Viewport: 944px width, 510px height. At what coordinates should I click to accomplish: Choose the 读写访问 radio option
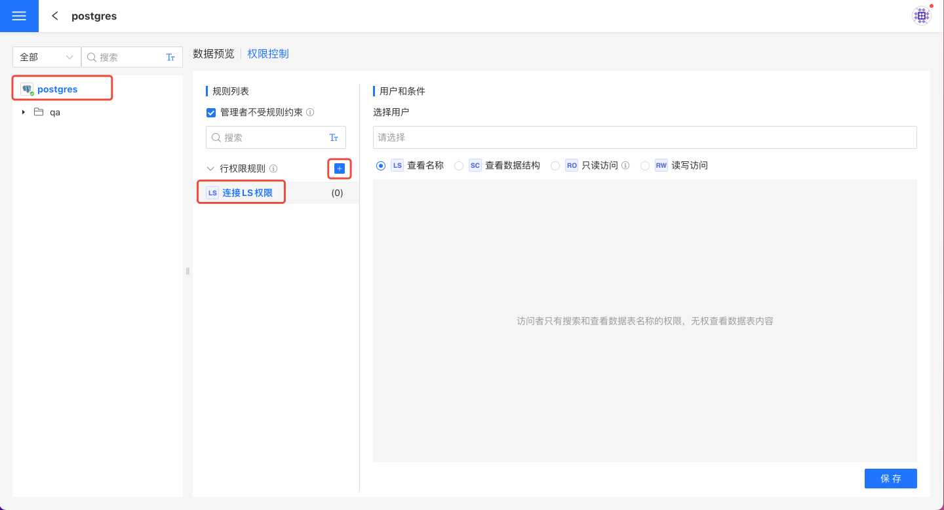coord(645,166)
